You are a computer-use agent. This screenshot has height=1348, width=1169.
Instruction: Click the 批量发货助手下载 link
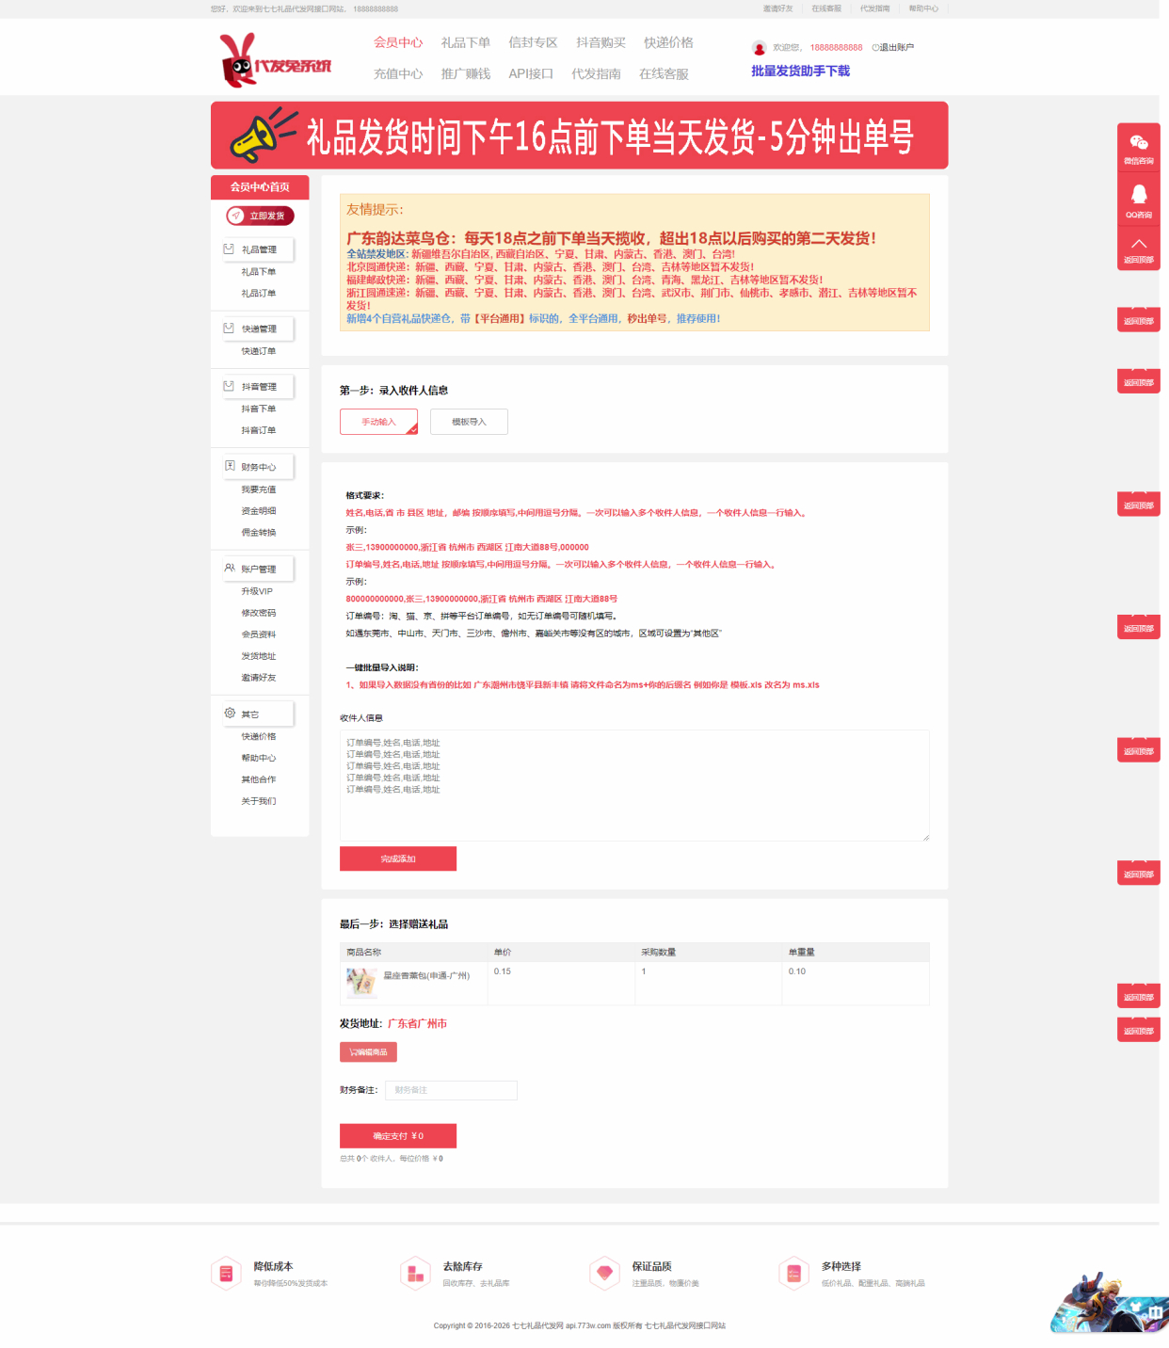(x=800, y=71)
